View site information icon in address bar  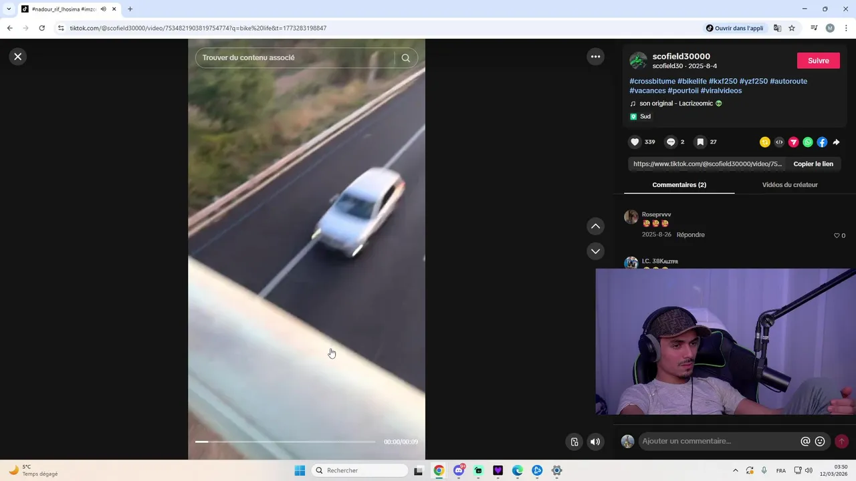click(x=61, y=28)
